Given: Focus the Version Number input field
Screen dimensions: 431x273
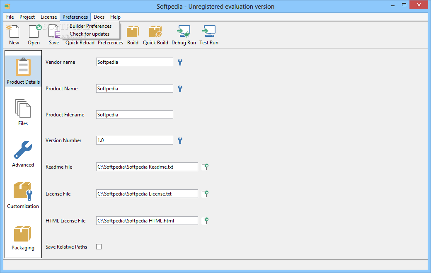Looking at the screenshot, I should pos(135,140).
